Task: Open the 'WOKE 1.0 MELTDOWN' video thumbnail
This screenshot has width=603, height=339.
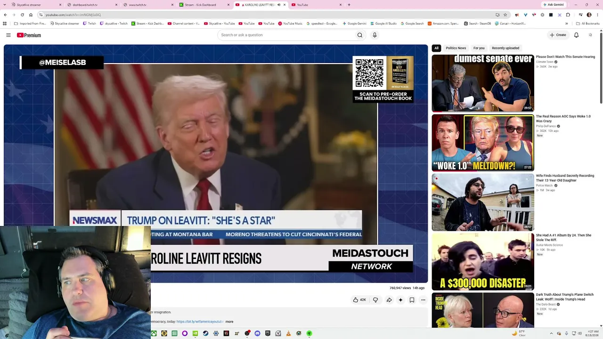Action: [x=483, y=143]
